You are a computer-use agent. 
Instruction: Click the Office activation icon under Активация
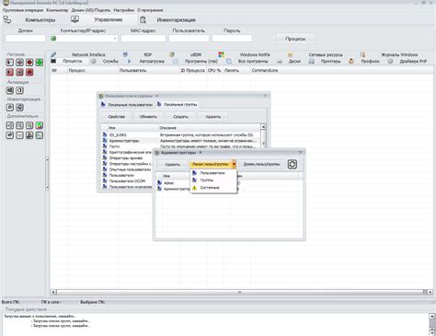(x=19, y=90)
